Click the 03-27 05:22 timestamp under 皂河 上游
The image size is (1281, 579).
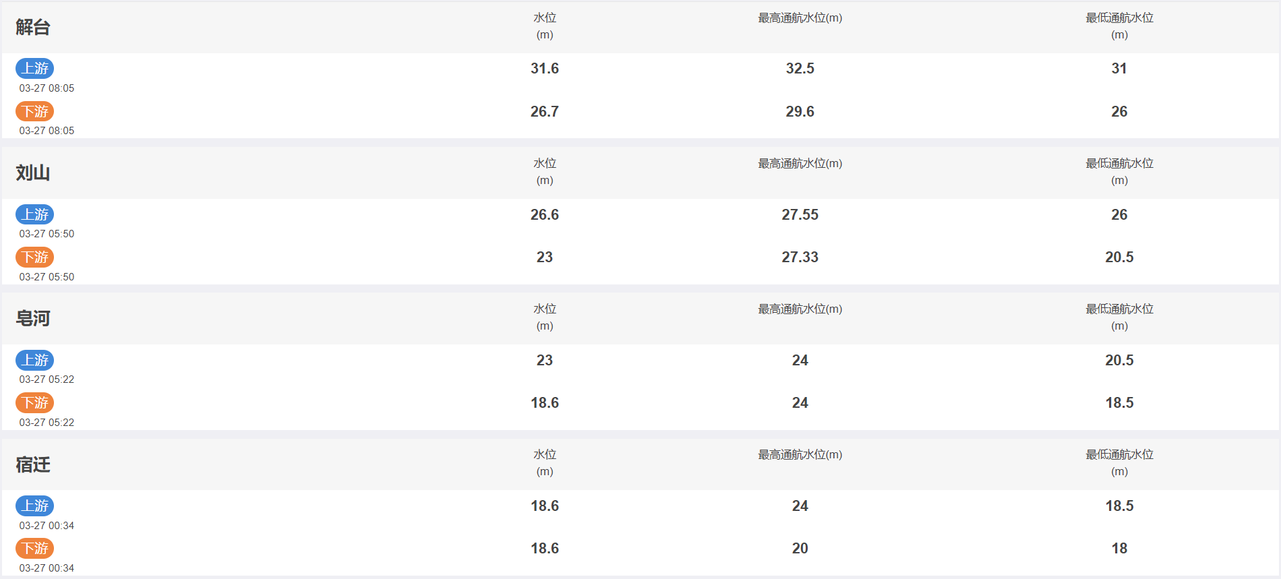coord(47,379)
